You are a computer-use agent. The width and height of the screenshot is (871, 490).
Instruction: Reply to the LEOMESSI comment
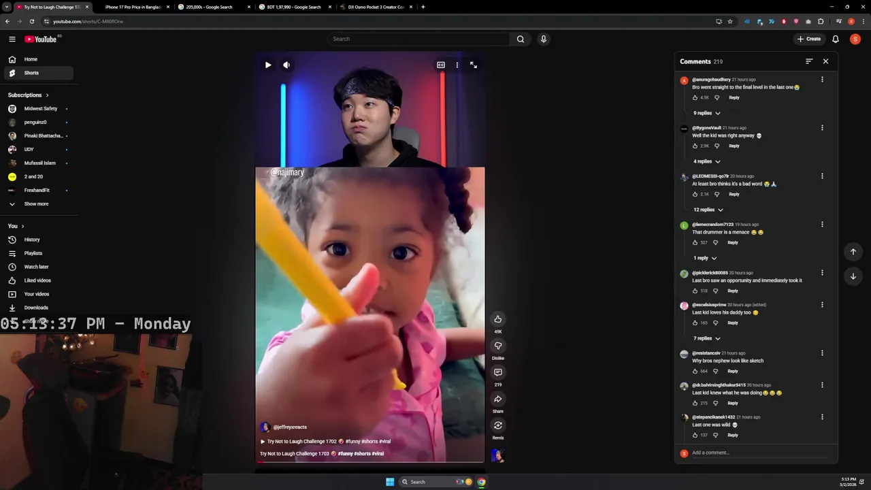click(x=734, y=194)
